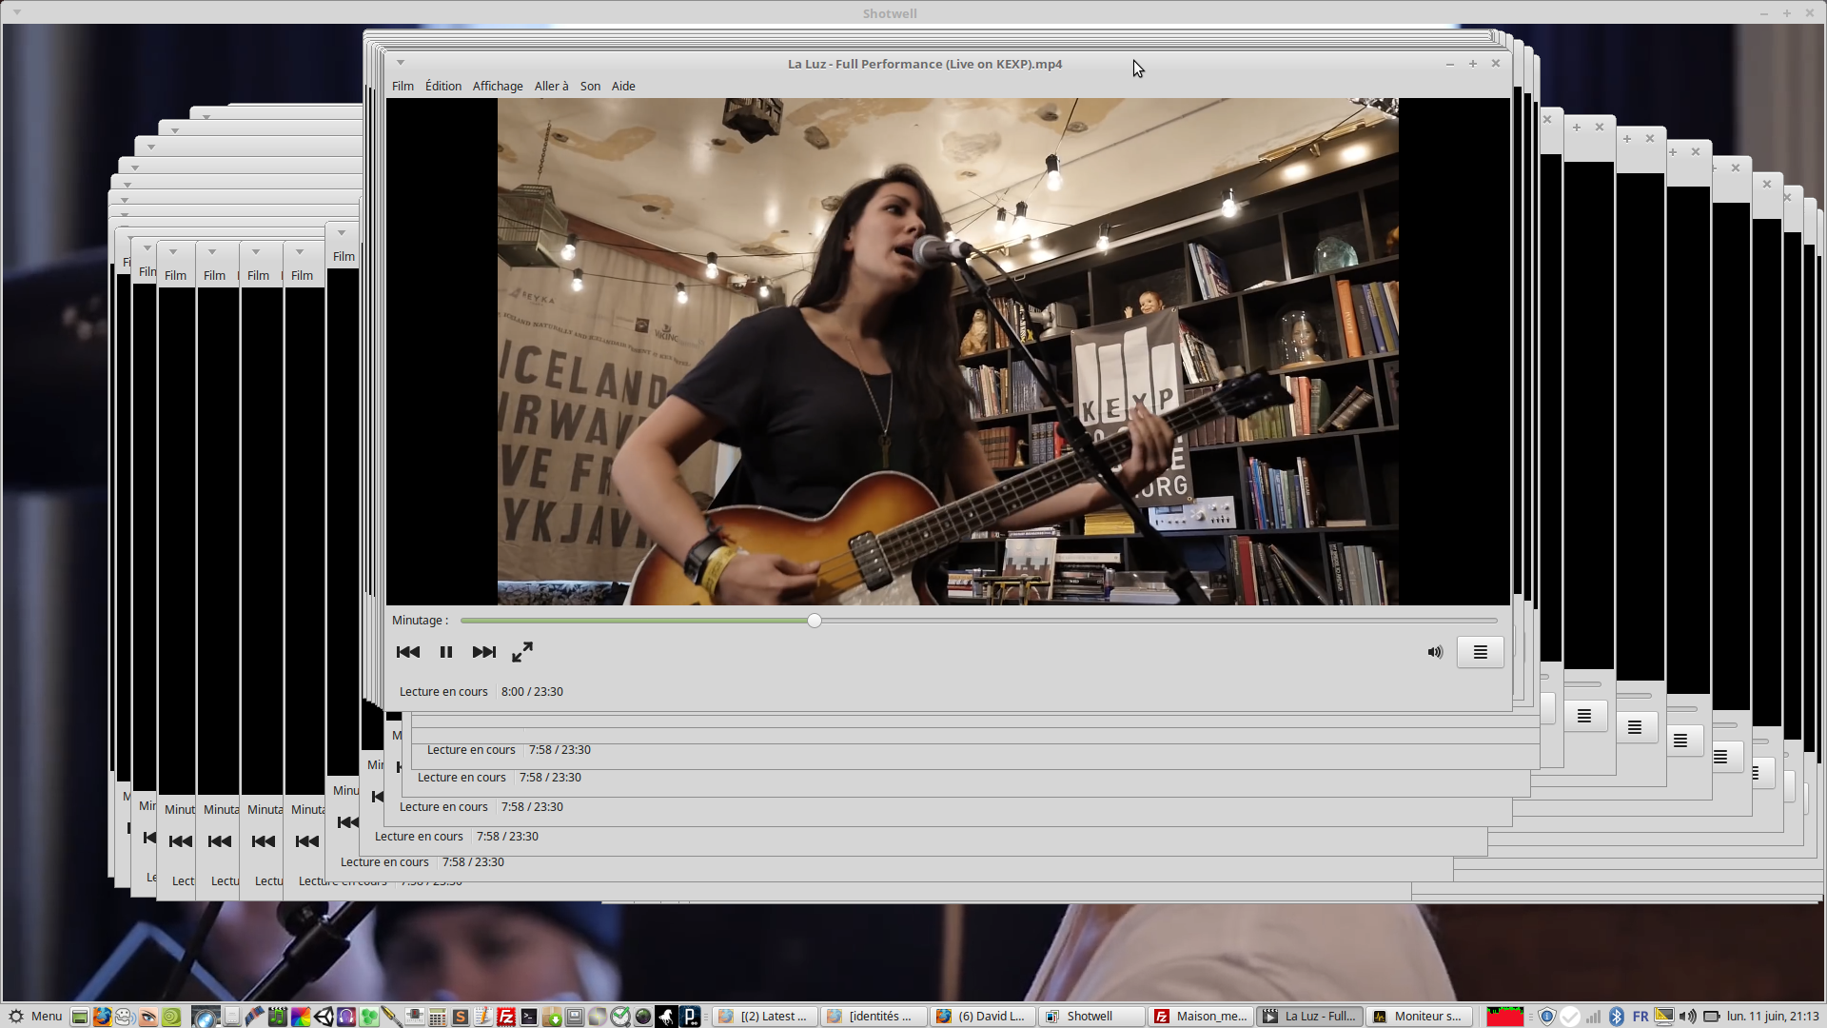Expand the window menu arrow beside the La Luz title

click(x=401, y=63)
